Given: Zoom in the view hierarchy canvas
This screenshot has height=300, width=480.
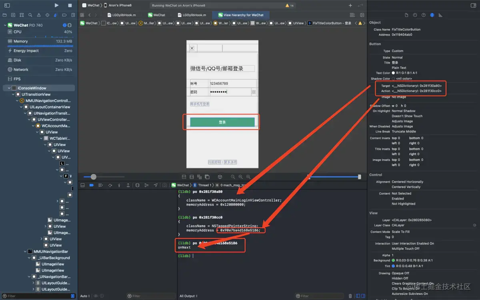Looking at the screenshot, I should tap(248, 177).
